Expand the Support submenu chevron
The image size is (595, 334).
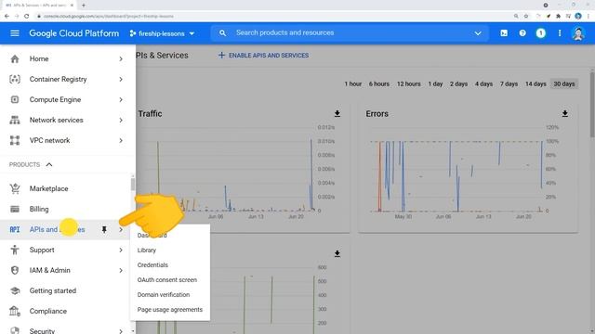click(121, 250)
